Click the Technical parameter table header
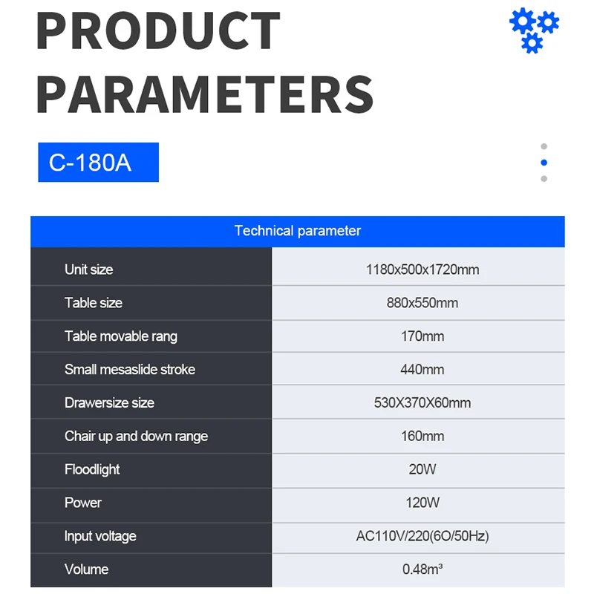This screenshot has width=594, height=594. (297, 231)
